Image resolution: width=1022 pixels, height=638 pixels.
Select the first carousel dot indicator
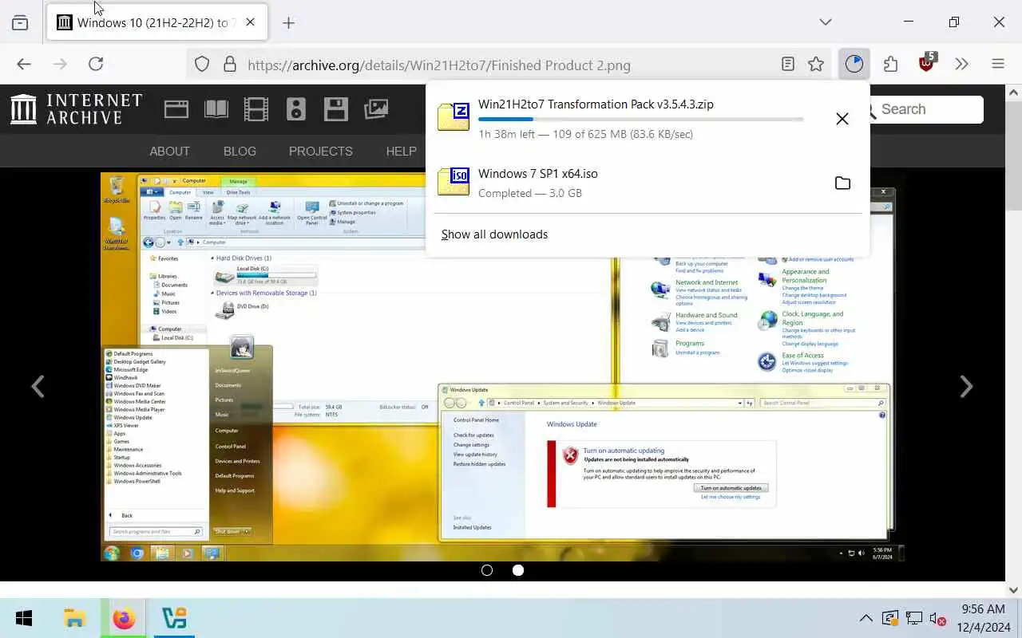coord(487,570)
